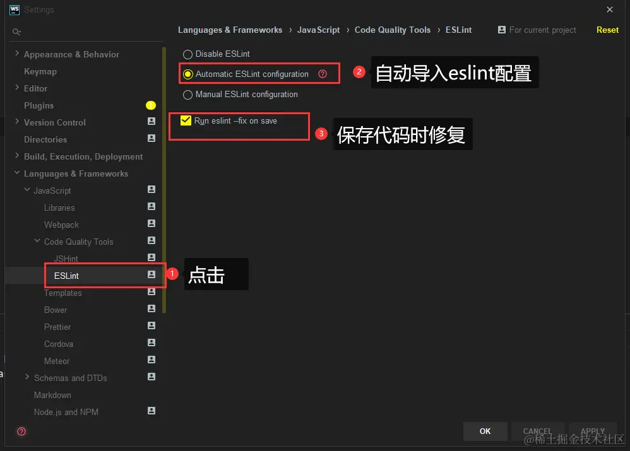Click the project icon in the Libraries row
This screenshot has height=451, width=630.
click(x=152, y=206)
